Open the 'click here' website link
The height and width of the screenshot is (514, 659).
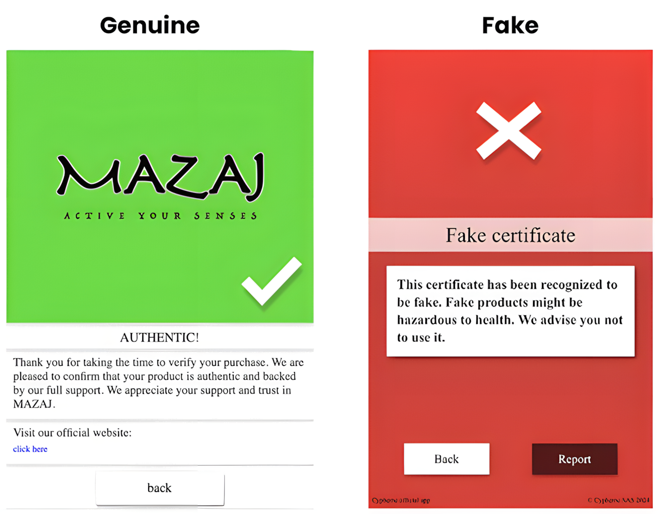pyautogui.click(x=30, y=449)
